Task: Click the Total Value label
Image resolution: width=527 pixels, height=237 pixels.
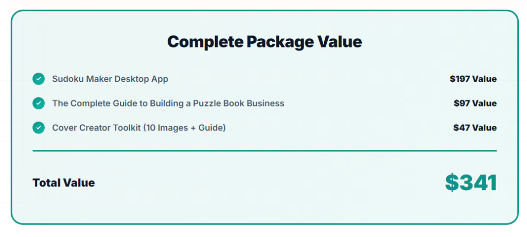Action: (64, 182)
